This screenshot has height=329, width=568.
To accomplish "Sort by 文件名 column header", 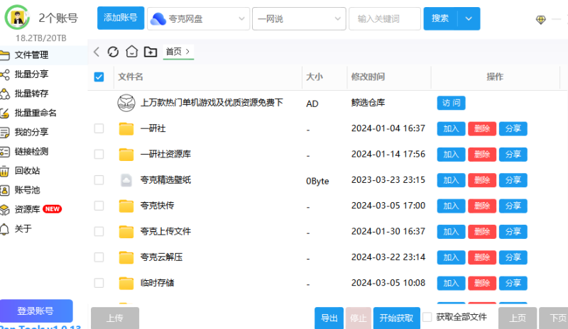I will (x=131, y=77).
